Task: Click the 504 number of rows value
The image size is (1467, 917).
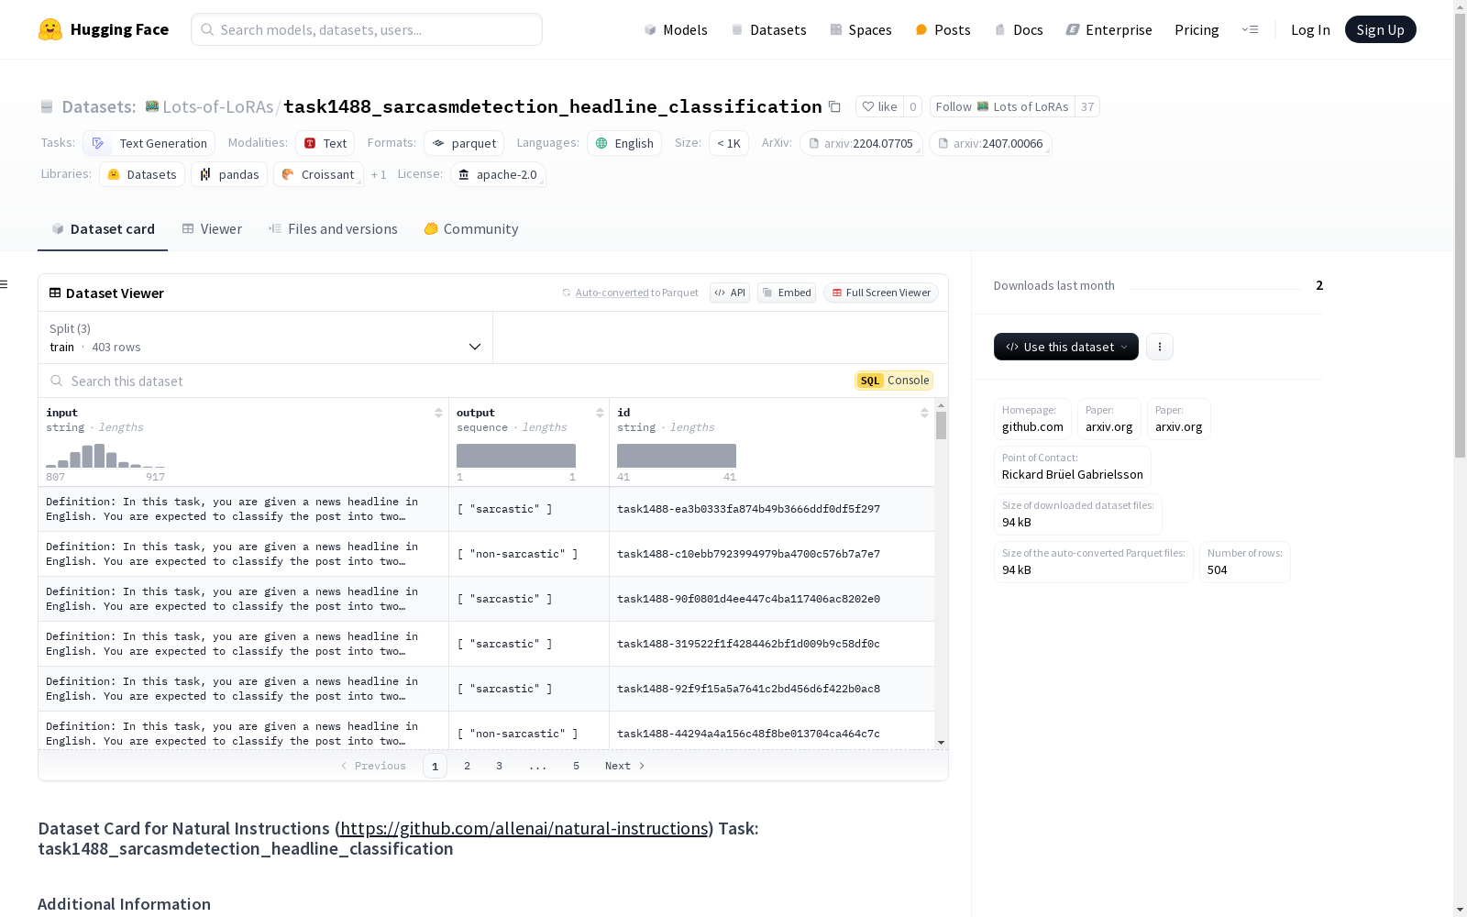Action: (1217, 569)
